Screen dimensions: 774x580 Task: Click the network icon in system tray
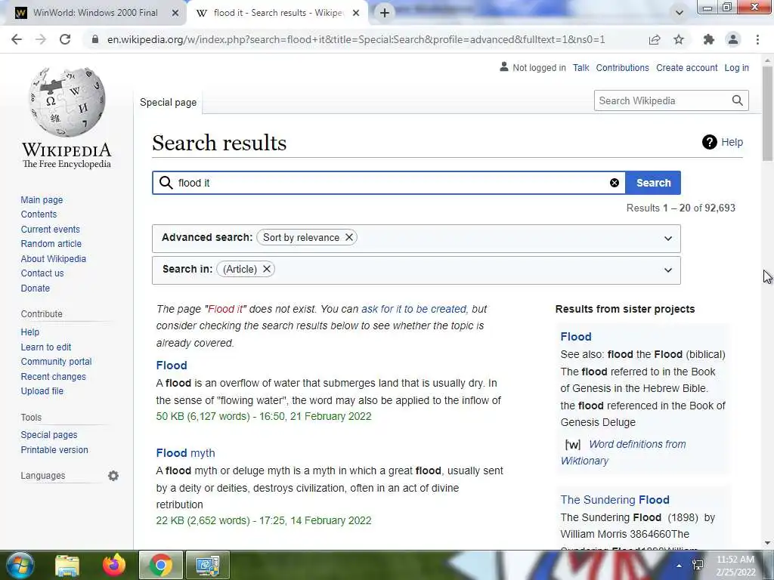[x=698, y=565]
